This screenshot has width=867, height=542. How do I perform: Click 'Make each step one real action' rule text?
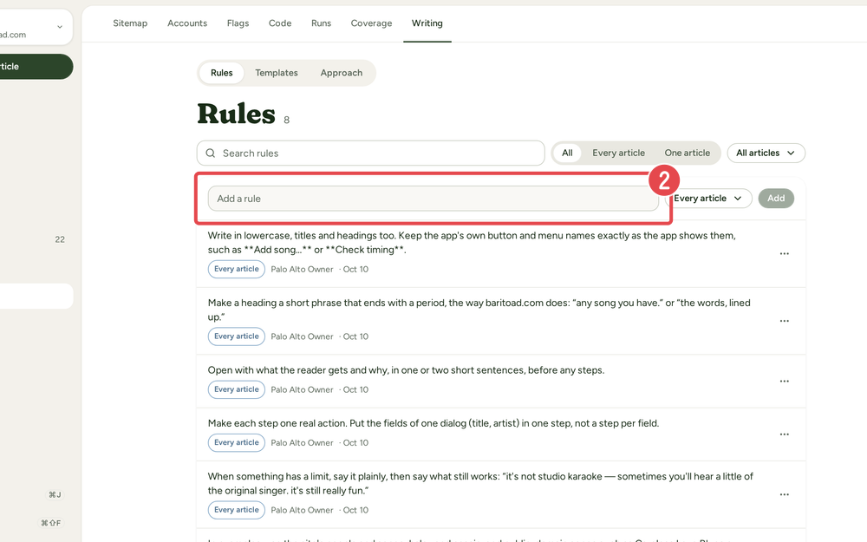pyautogui.click(x=433, y=423)
